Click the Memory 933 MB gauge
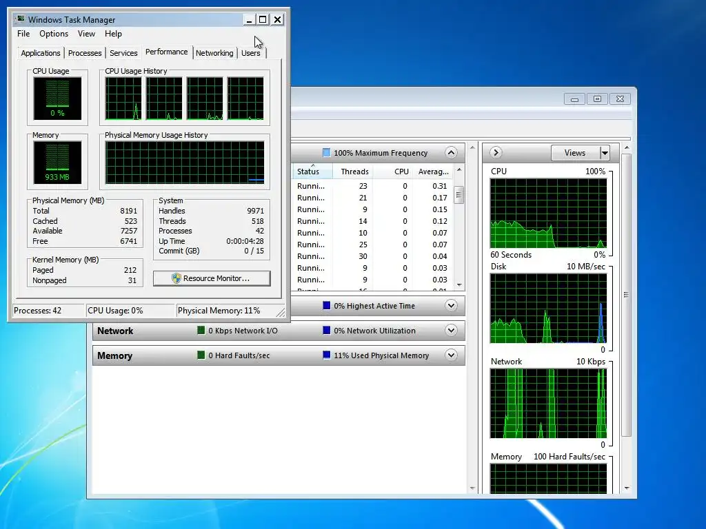706x529 pixels. click(x=57, y=163)
